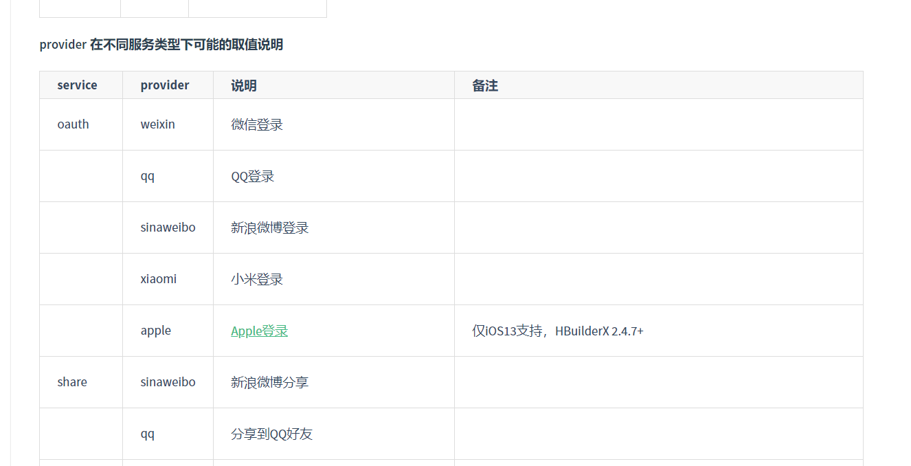Open the Apple登录 link
Screen dimensions: 911x466
259,331
